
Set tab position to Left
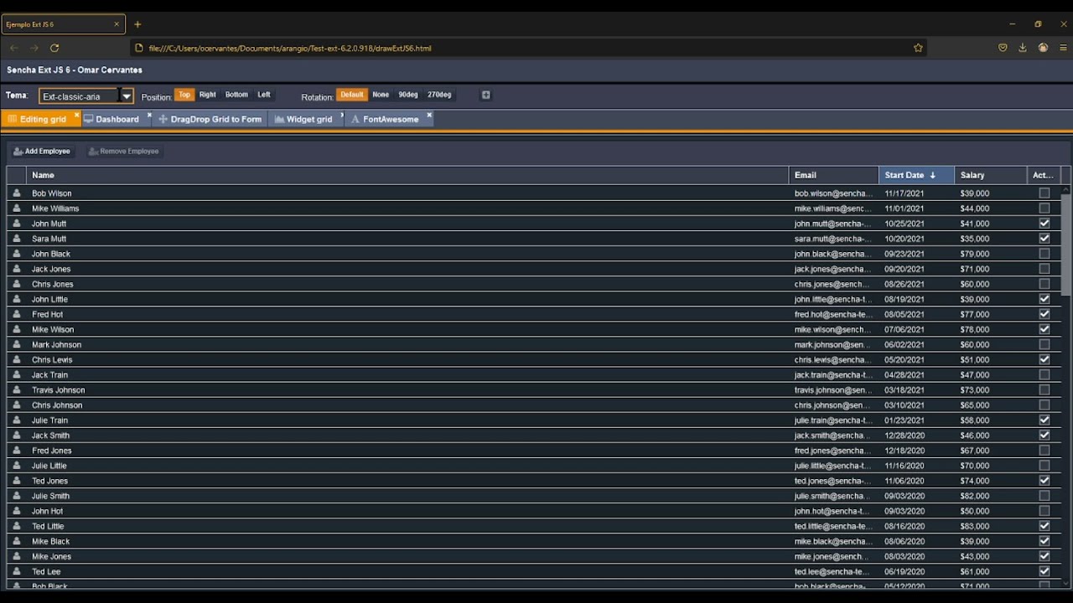pyautogui.click(x=264, y=95)
